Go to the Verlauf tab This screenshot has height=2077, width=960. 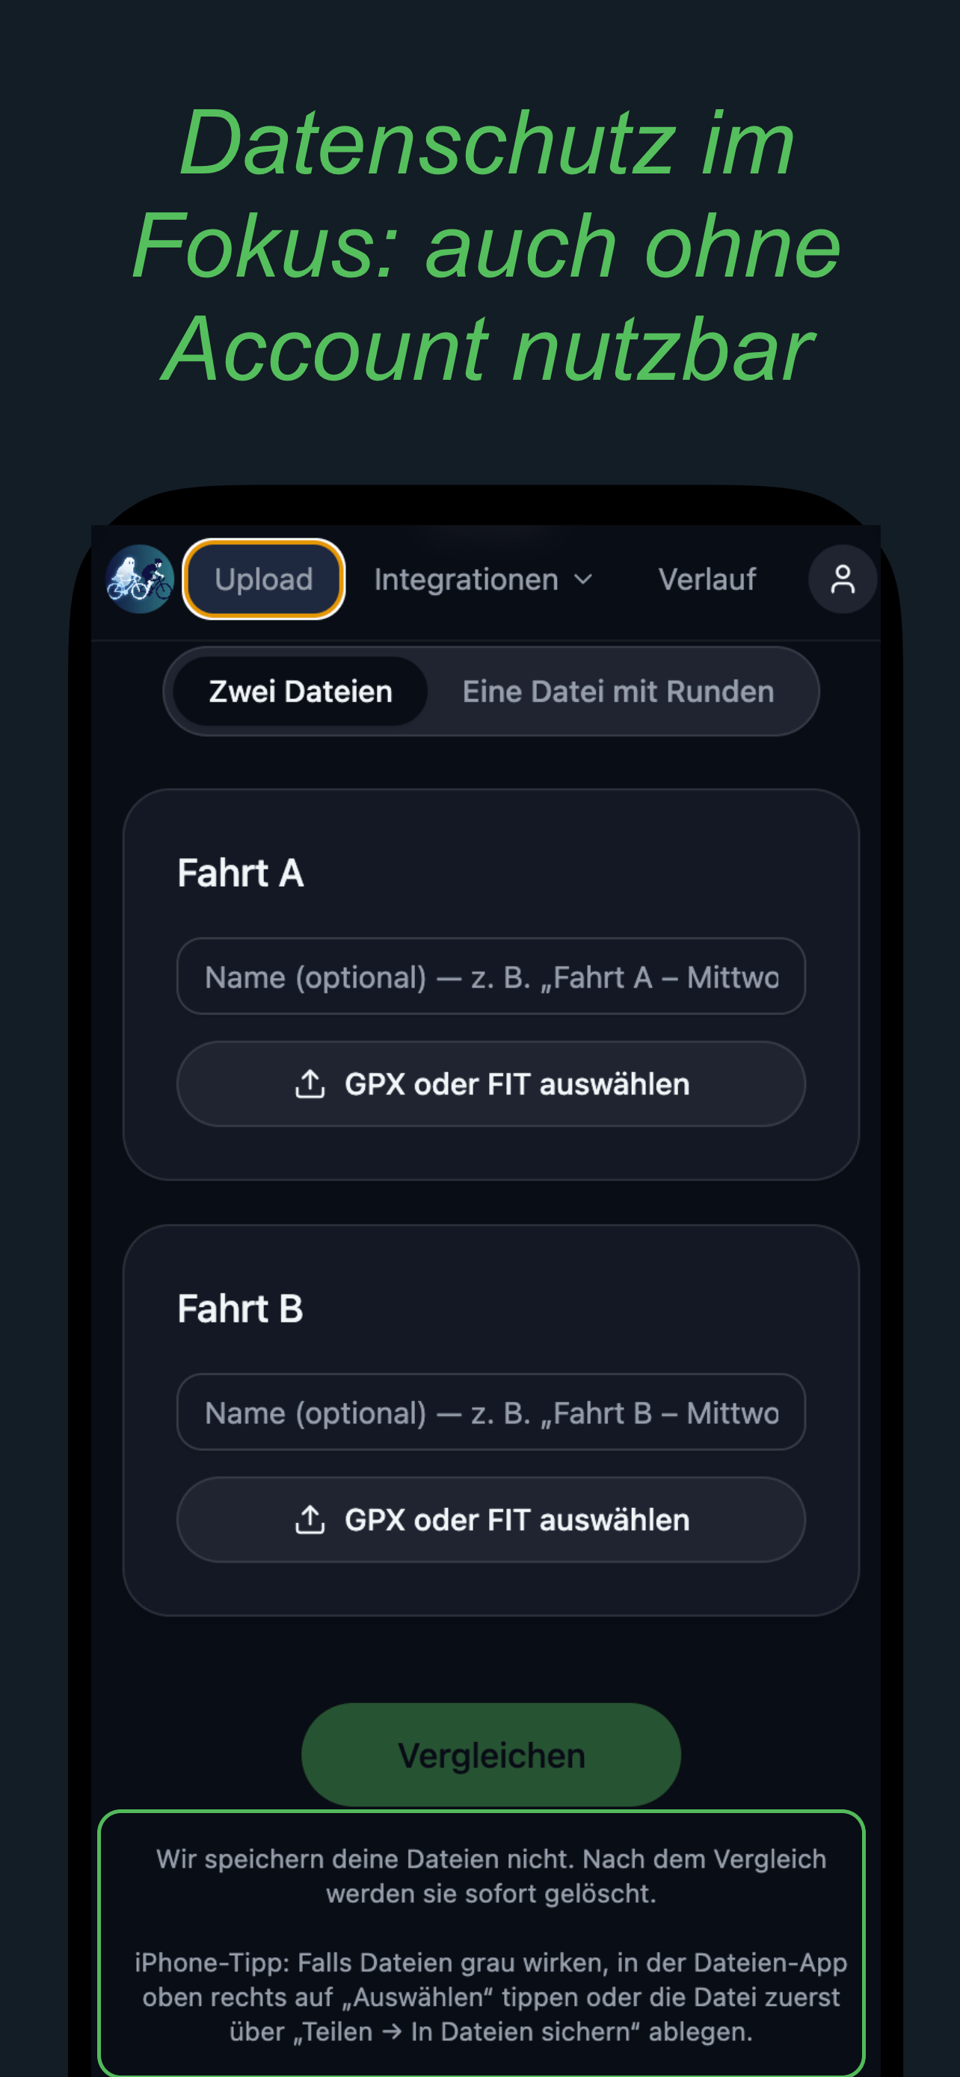[707, 579]
